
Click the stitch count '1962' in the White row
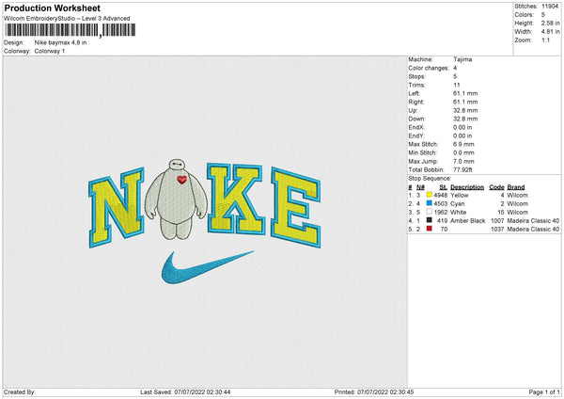click(440, 212)
